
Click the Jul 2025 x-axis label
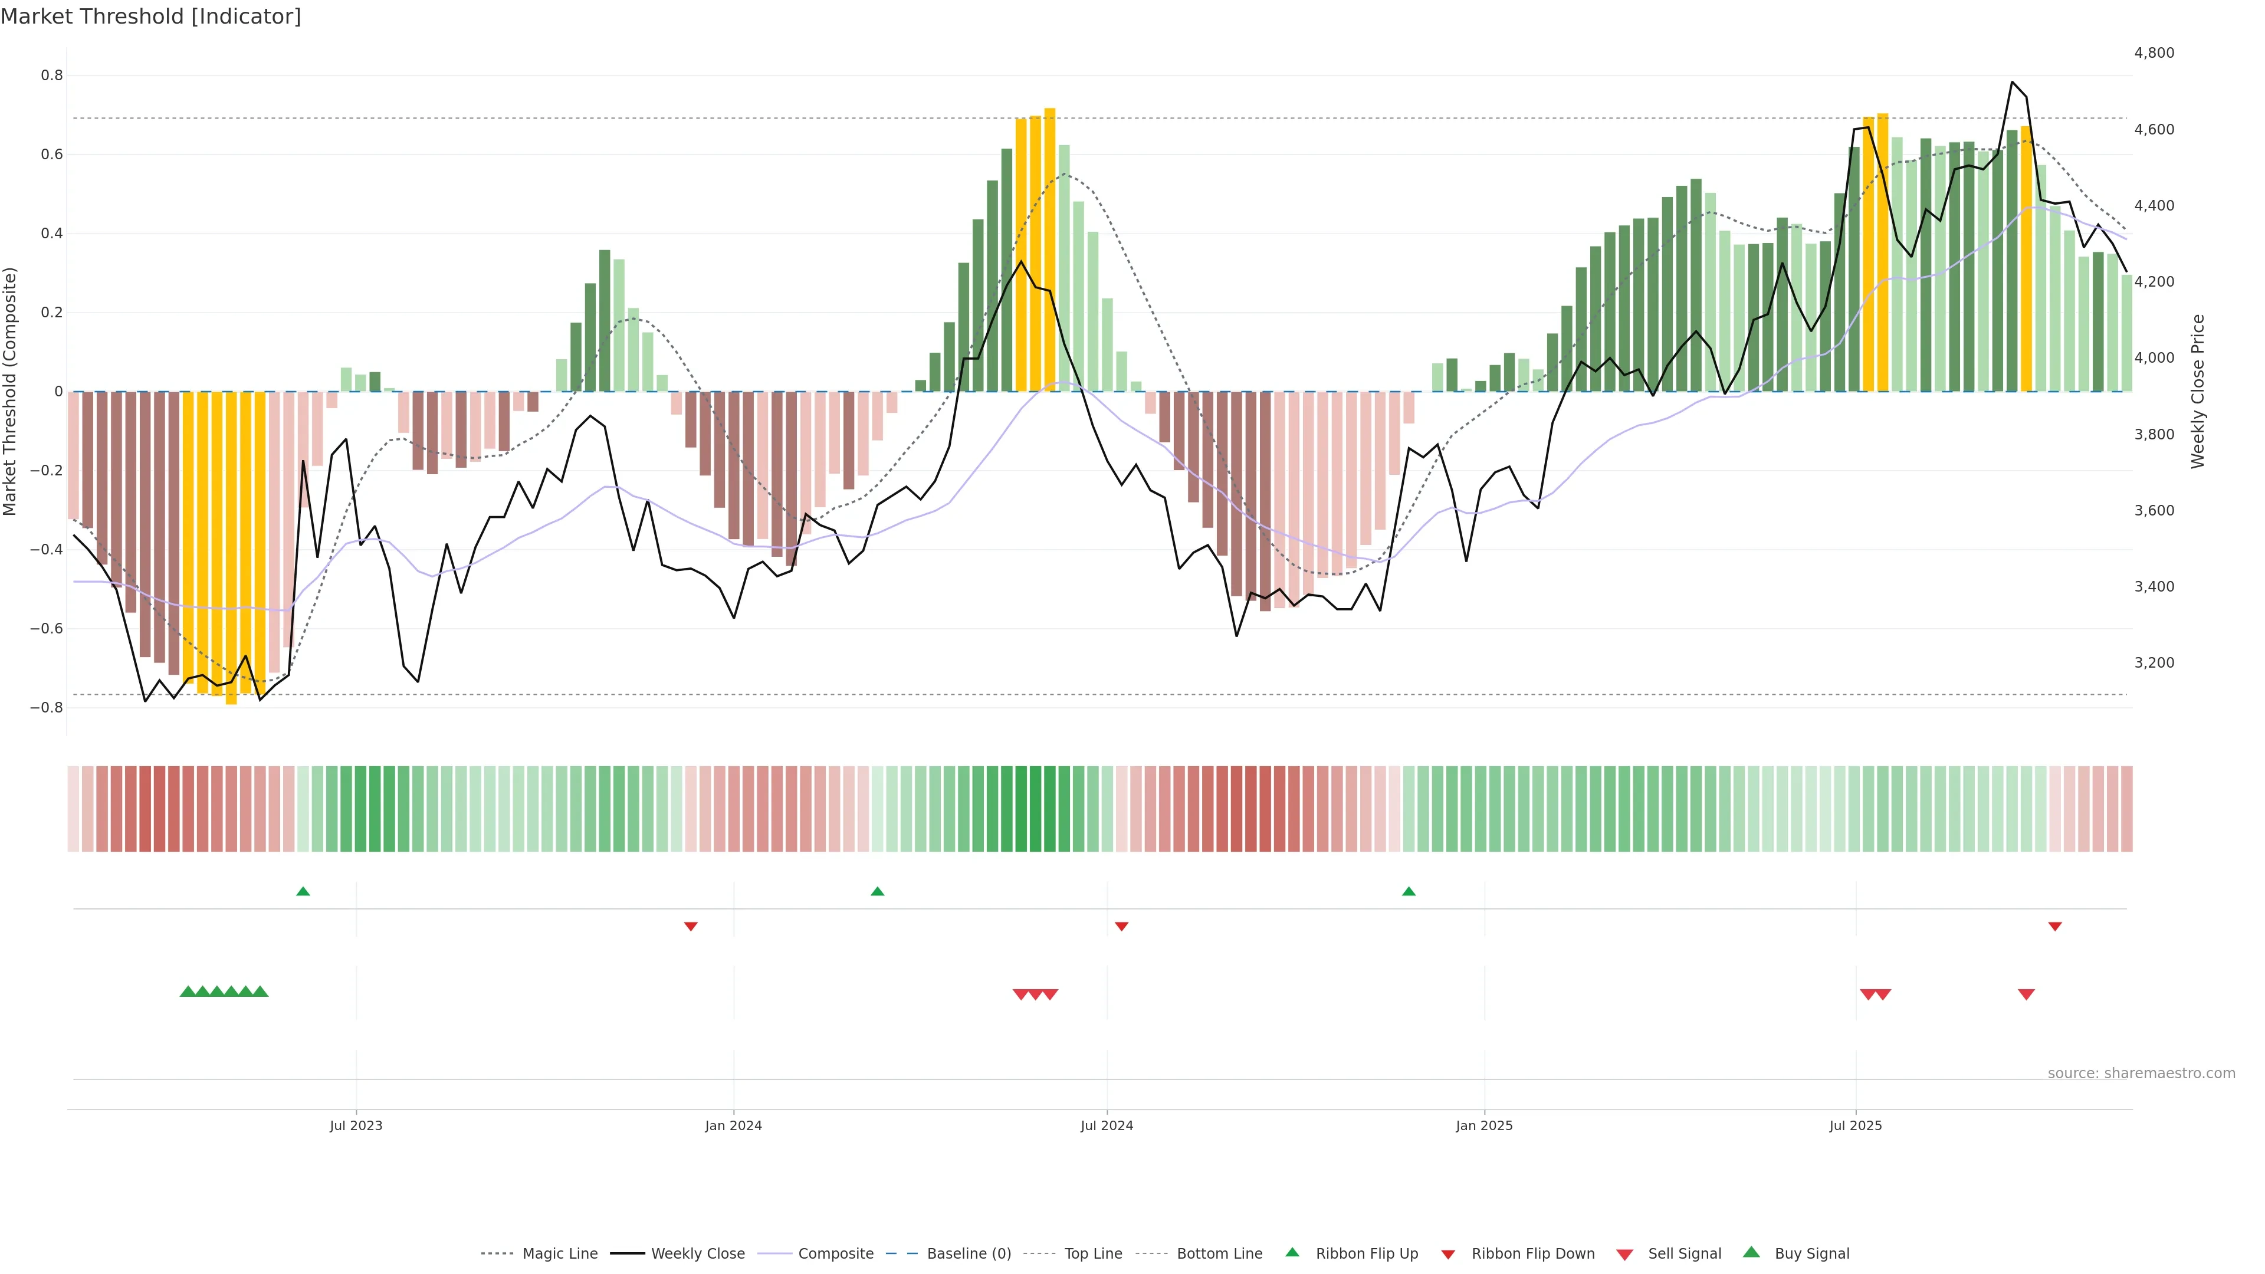pos(1855,1125)
